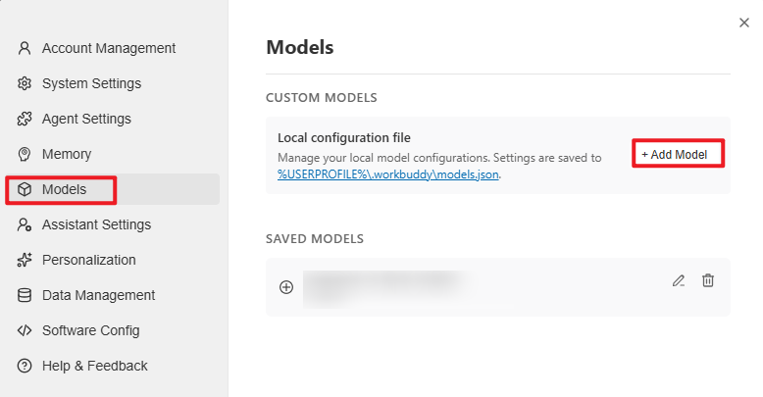Click the 'CUSTOM MODELS' section label
Screen dimensions: 763x397
pyautogui.click(x=321, y=98)
